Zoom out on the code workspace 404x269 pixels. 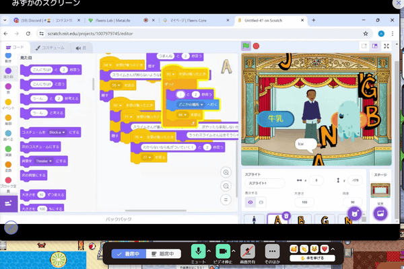tap(226, 186)
